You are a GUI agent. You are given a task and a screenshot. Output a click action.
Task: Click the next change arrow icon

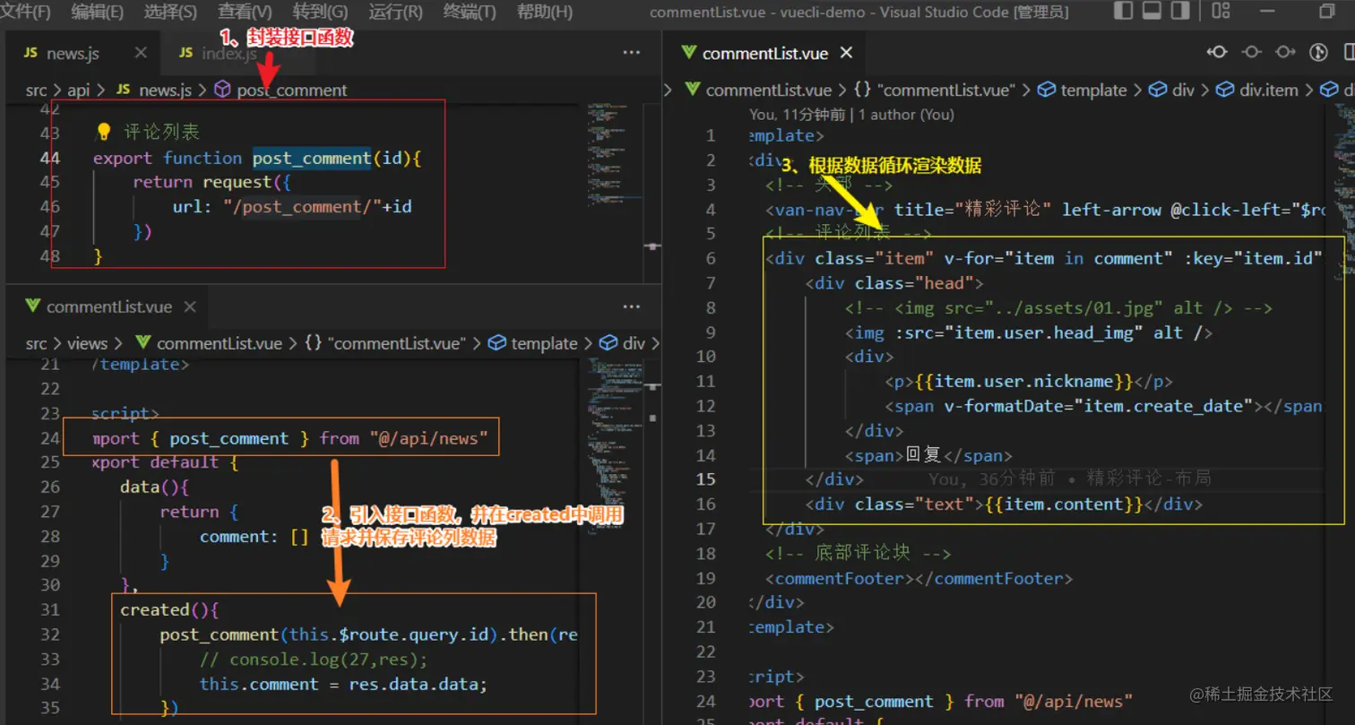point(1285,52)
